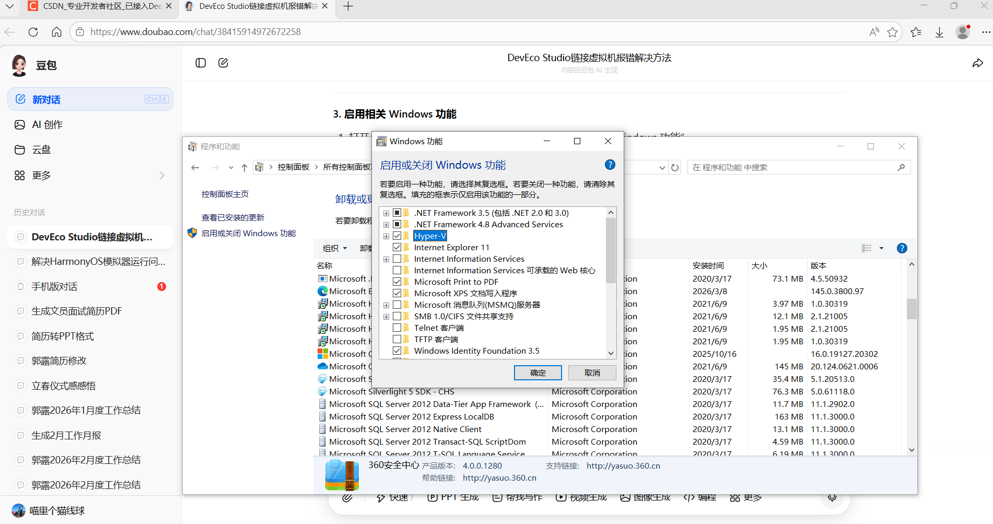This screenshot has width=993, height=524.
Task: Open address bar history dropdown in Programs window
Action: (x=662, y=168)
